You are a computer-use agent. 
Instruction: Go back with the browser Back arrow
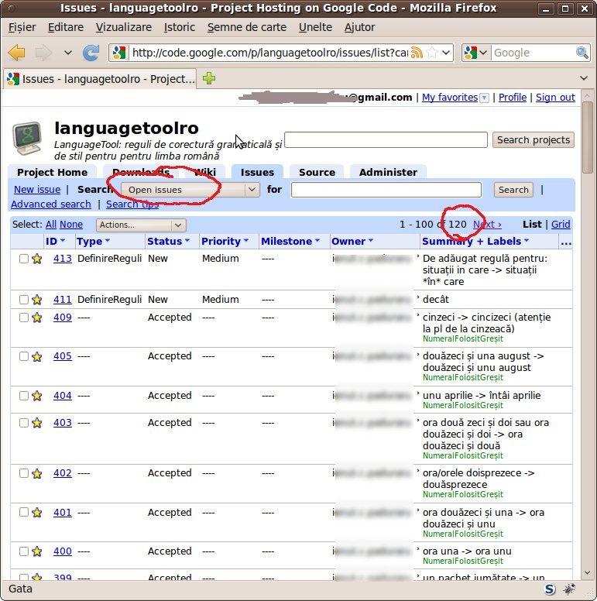[16, 53]
